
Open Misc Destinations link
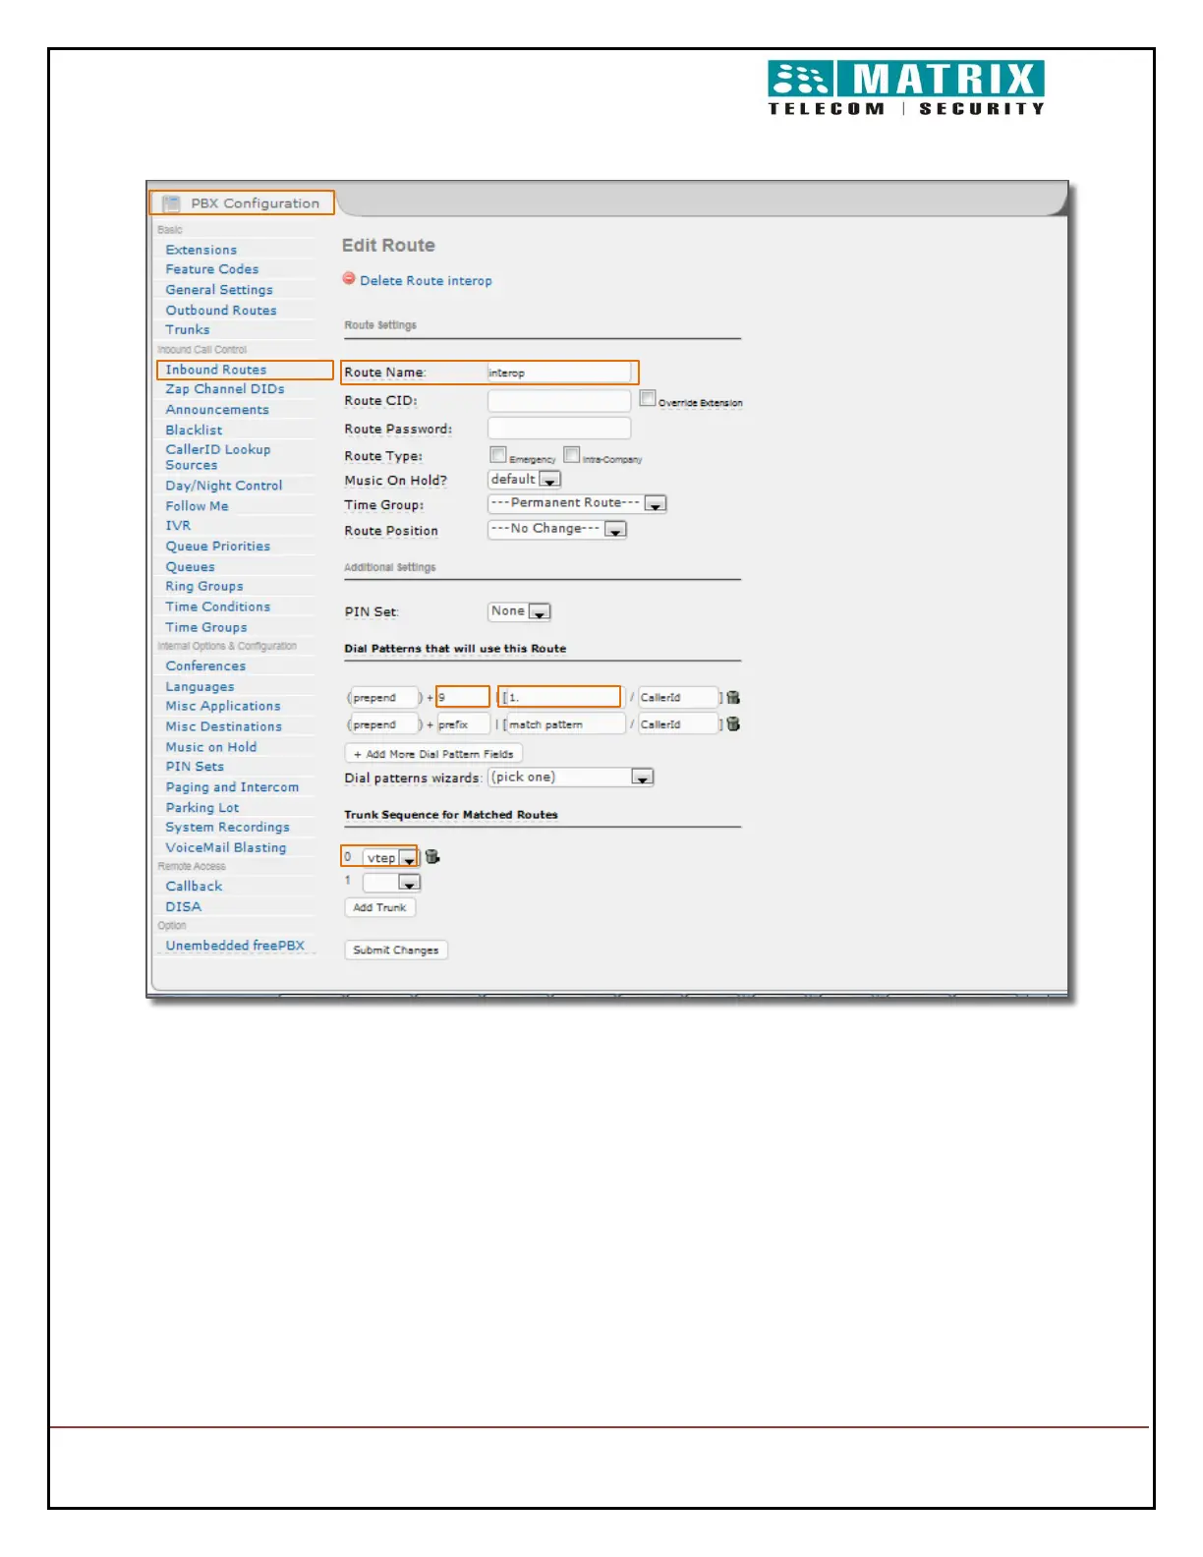click(x=224, y=727)
